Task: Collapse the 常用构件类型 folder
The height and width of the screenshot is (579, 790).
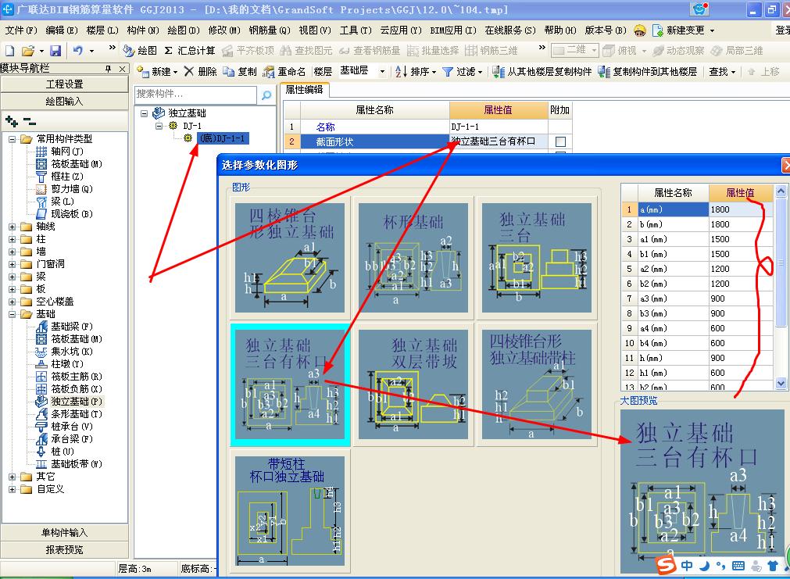Action: coord(12,139)
